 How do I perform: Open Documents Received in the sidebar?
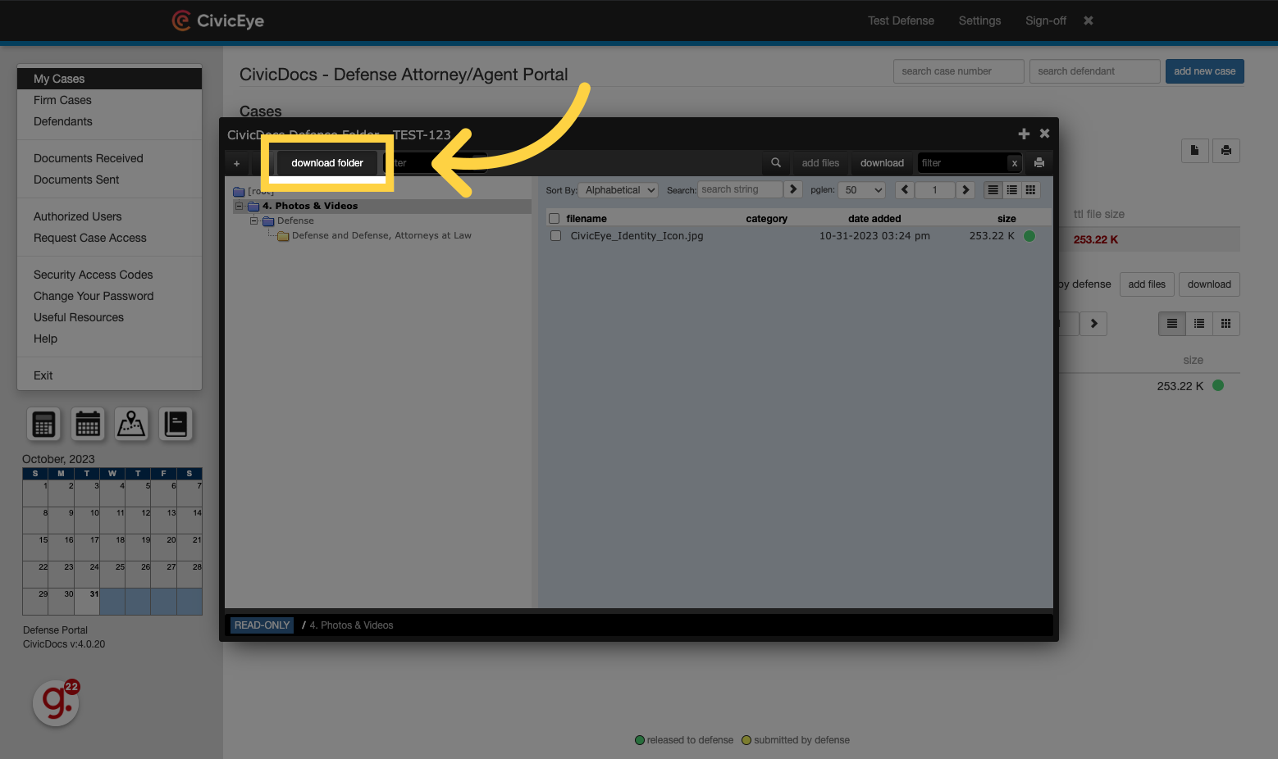(x=89, y=158)
